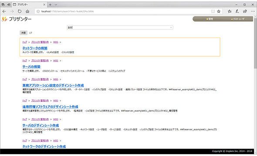Click the 件数 count label
Screen dimensions: 257x156
(x=24, y=33)
